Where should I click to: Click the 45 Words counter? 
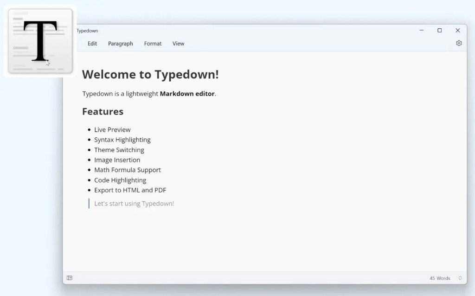(439, 278)
